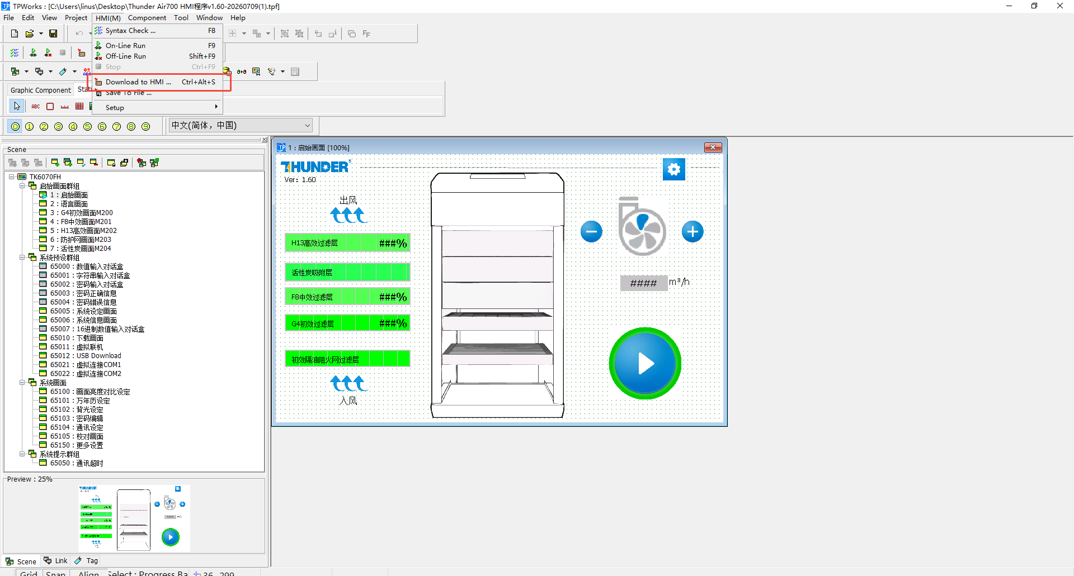This screenshot has height=576, width=1074.
Task: Click the H13高效过滤层 green progress bar
Action: (x=347, y=243)
